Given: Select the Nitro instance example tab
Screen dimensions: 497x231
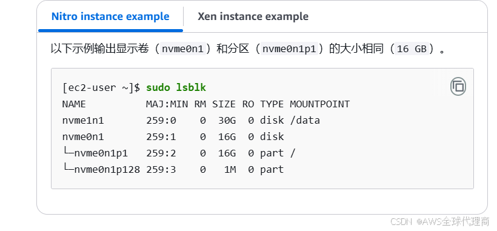Looking at the screenshot, I should pos(110,16).
